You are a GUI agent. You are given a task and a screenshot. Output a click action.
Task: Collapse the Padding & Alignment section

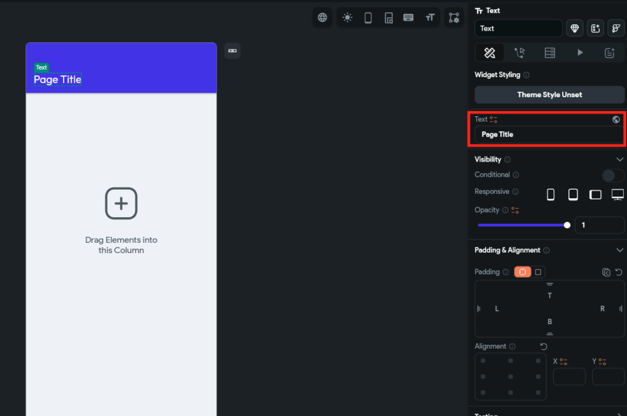coord(620,250)
